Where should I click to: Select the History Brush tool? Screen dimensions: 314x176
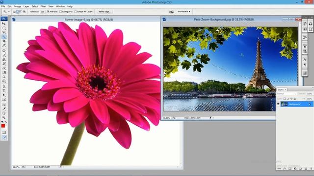[4, 64]
